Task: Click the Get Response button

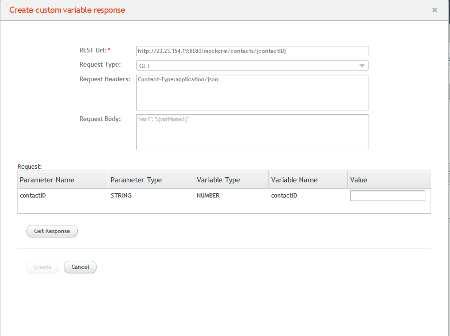Action: tap(52, 231)
